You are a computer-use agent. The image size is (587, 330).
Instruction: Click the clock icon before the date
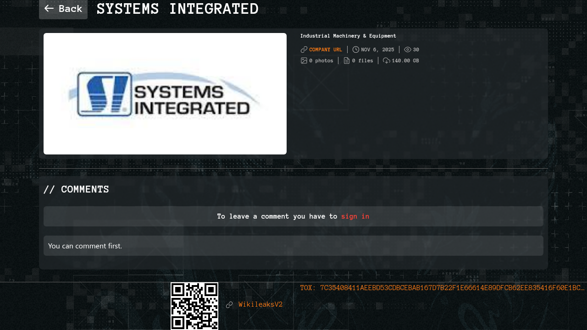[x=356, y=49]
